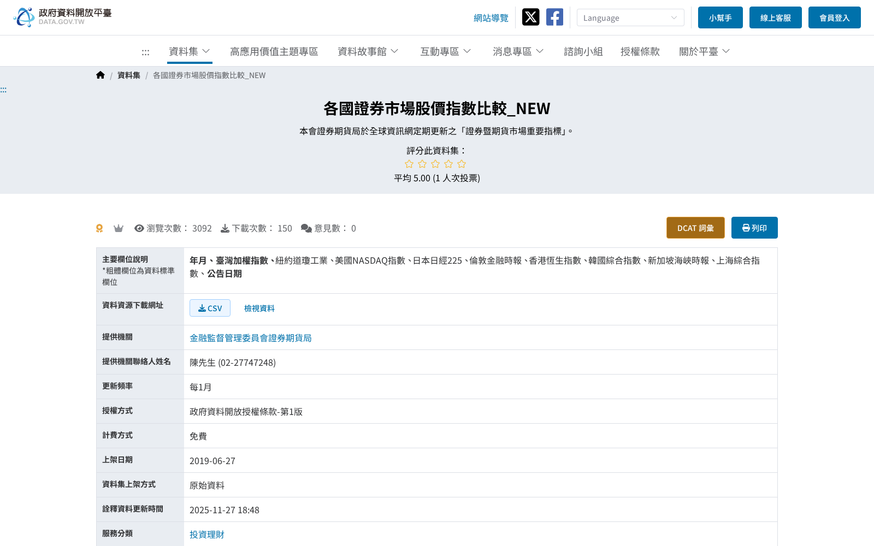
Task: Click the 網站導覽 link
Action: click(x=491, y=18)
